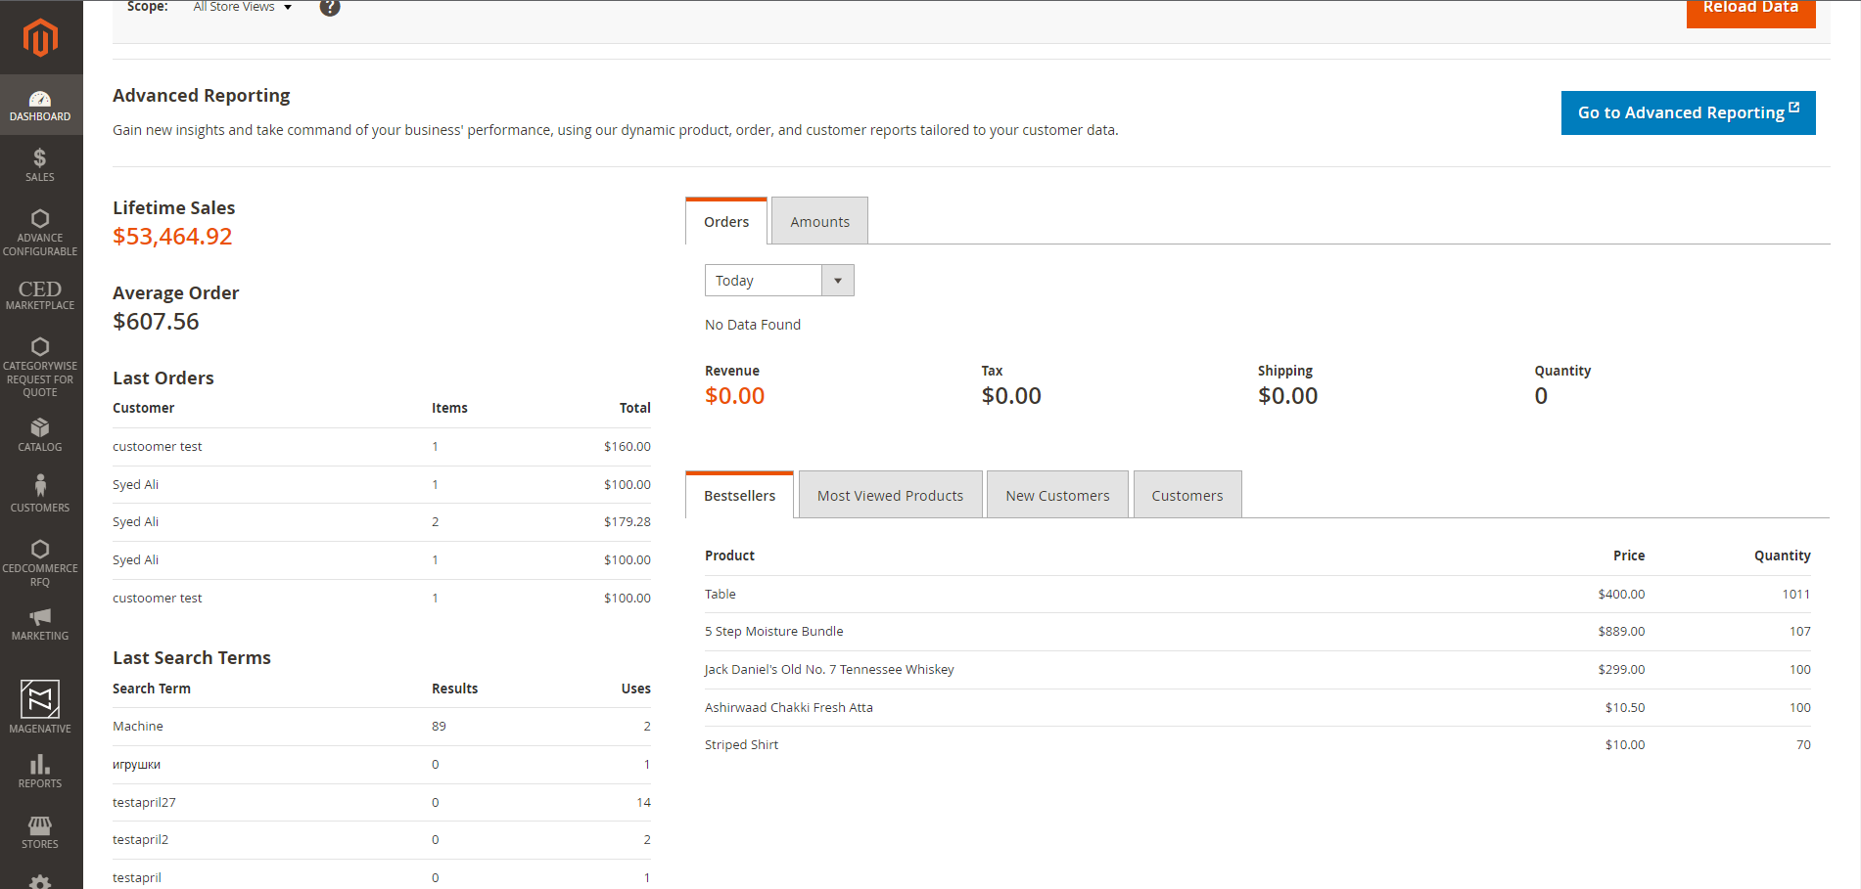The height and width of the screenshot is (889, 1861).
Task: Open the dropdown arrow next to Today
Action: [x=837, y=280]
